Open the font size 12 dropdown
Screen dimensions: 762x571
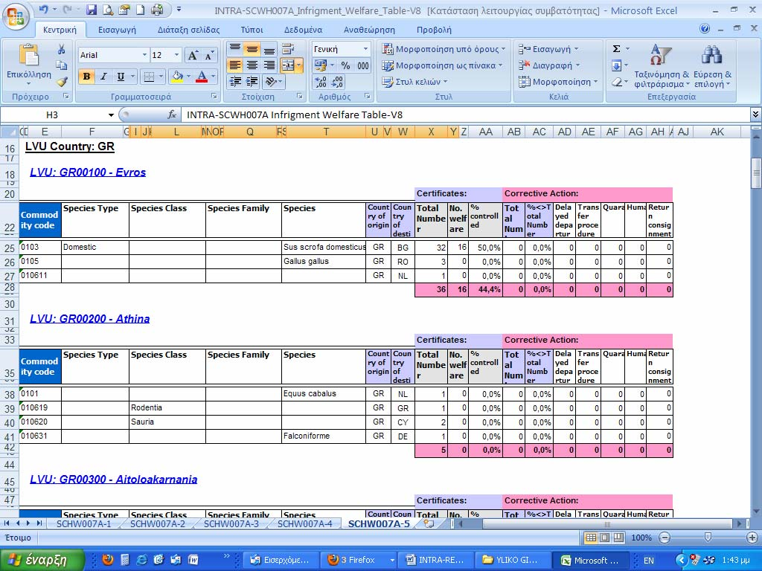177,55
